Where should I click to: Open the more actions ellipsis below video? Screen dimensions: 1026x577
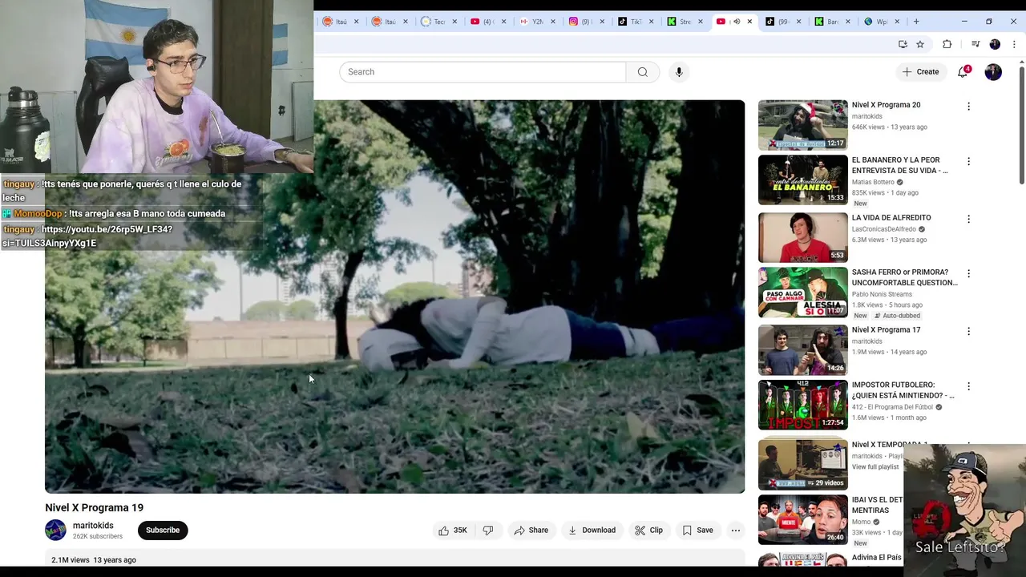tap(735, 531)
